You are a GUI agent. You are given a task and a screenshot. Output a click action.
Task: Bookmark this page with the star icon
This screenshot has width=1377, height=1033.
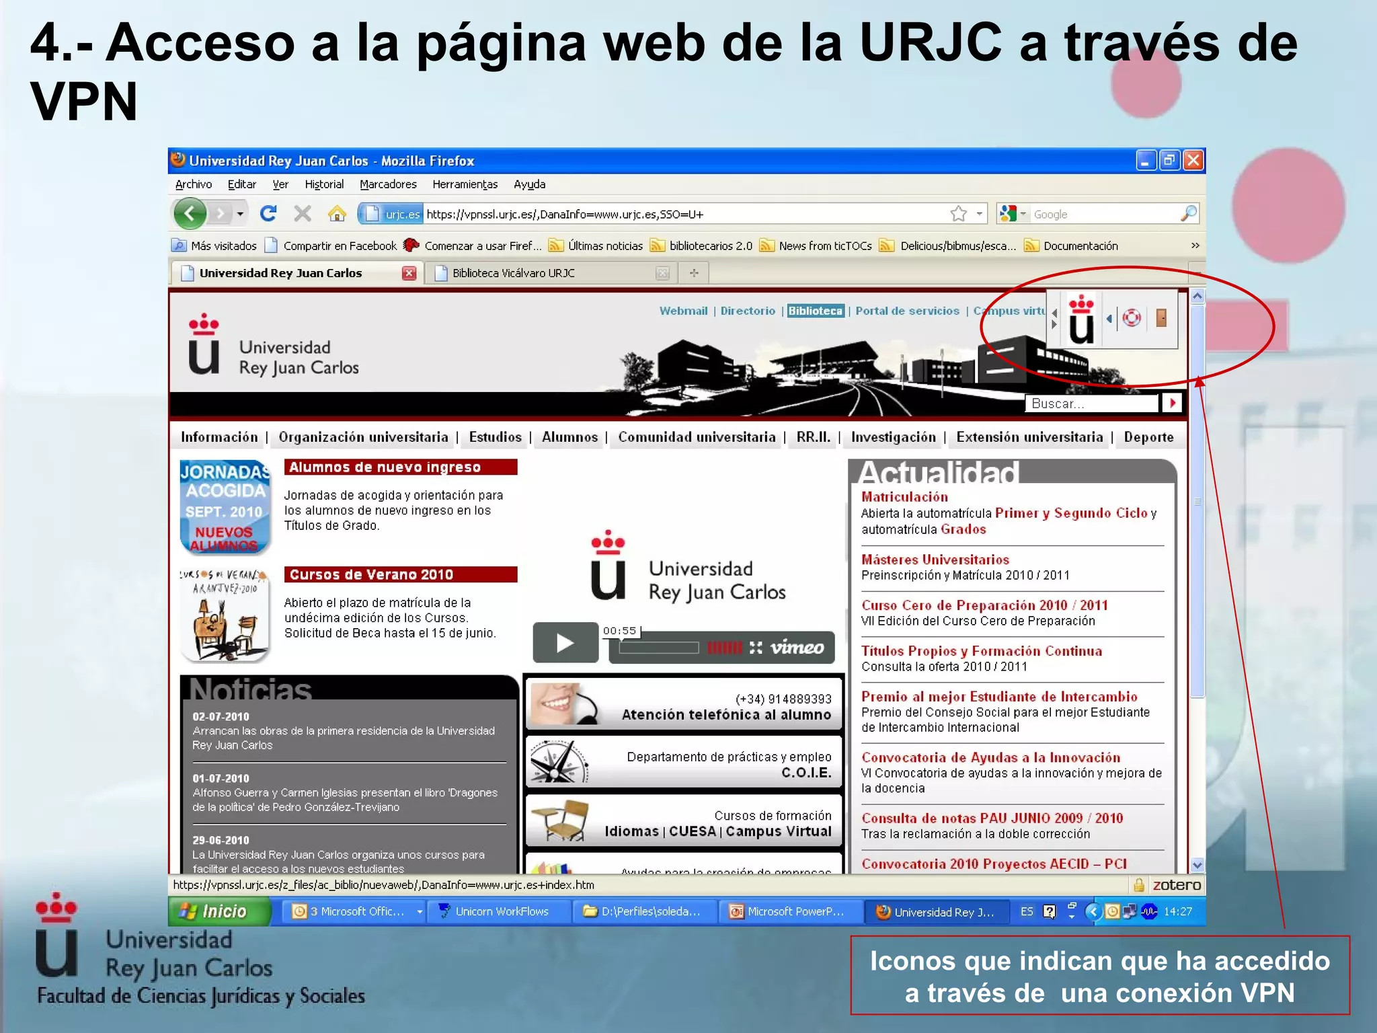click(959, 214)
